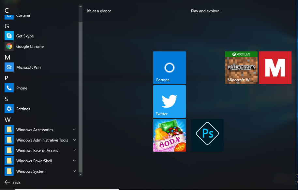
Task: Click the Life at a glance group title
Action: tap(98, 11)
